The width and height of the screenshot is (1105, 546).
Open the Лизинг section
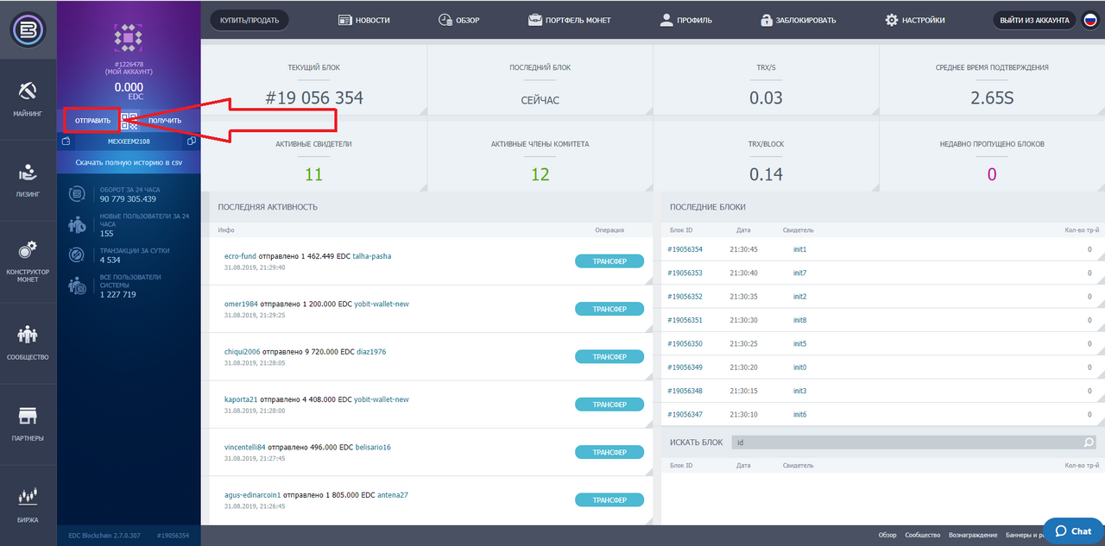tap(28, 179)
